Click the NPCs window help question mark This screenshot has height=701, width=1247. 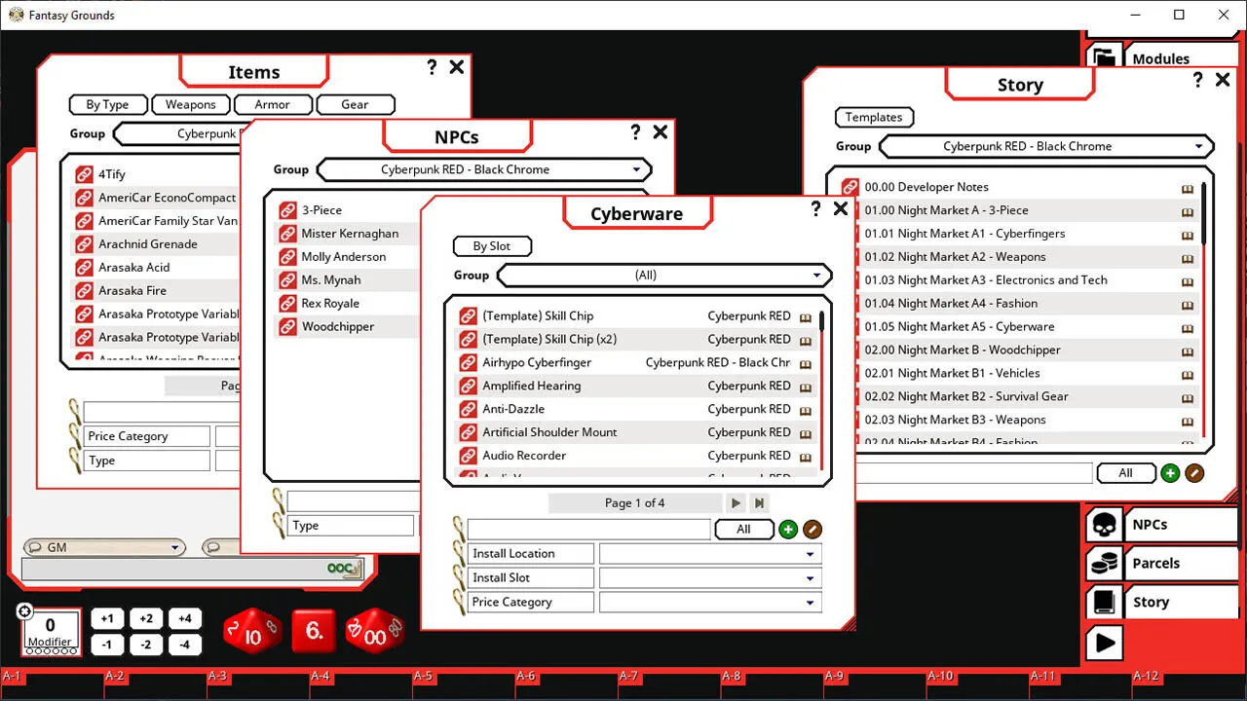635,131
